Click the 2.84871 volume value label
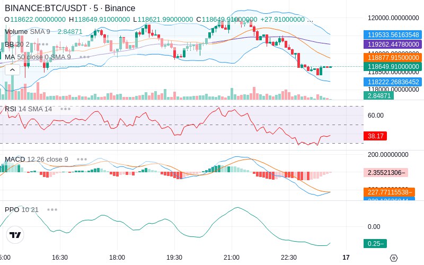The image size is (424, 265). point(378,95)
